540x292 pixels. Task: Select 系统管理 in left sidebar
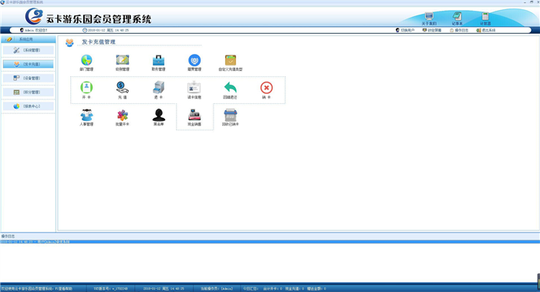tap(29, 50)
